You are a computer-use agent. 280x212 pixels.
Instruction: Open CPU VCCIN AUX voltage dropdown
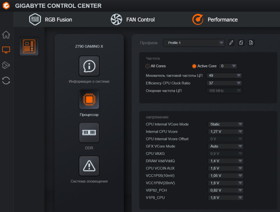(x=226, y=168)
